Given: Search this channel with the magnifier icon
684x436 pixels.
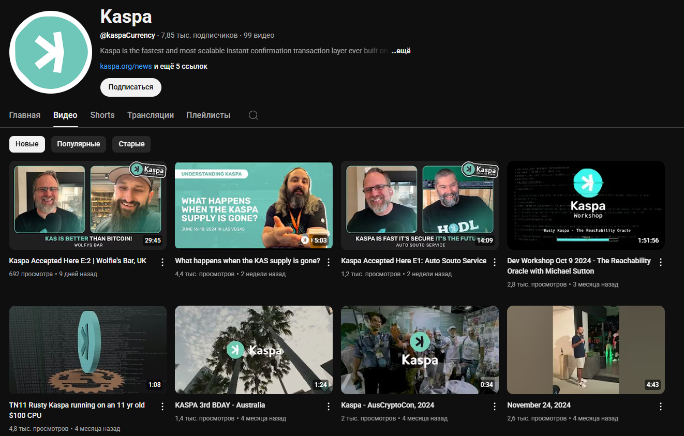Looking at the screenshot, I should coord(254,115).
